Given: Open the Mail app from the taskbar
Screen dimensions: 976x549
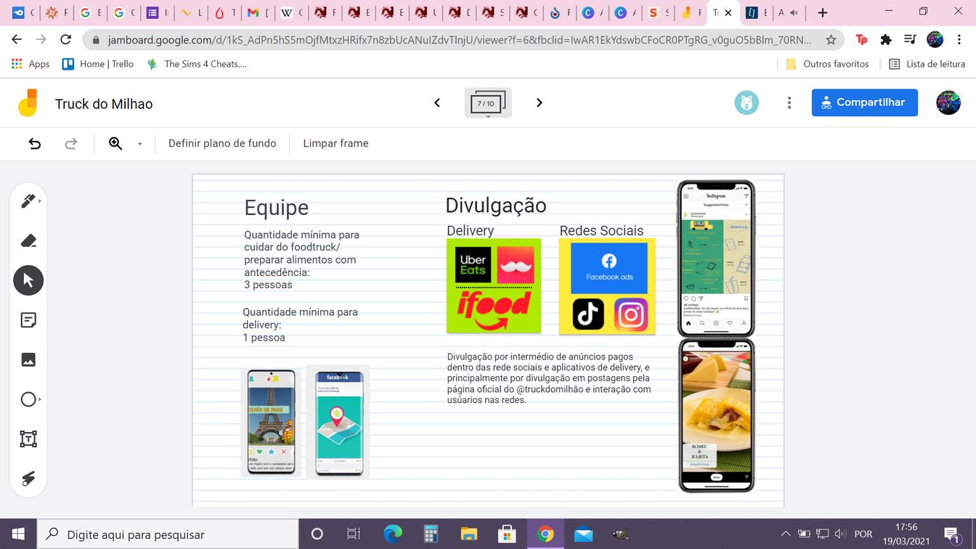Looking at the screenshot, I should [x=583, y=534].
